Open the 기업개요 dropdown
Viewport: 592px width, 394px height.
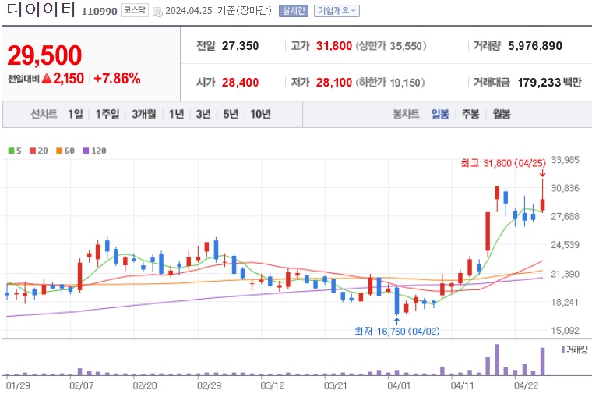click(337, 11)
